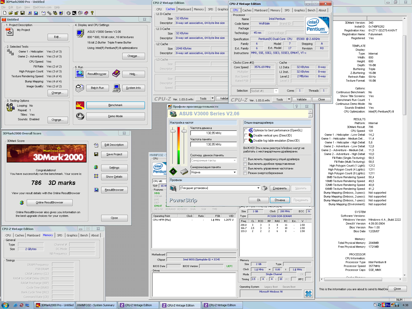Click the Сохранить profile button
This screenshot has height=309, width=412.
280,188
